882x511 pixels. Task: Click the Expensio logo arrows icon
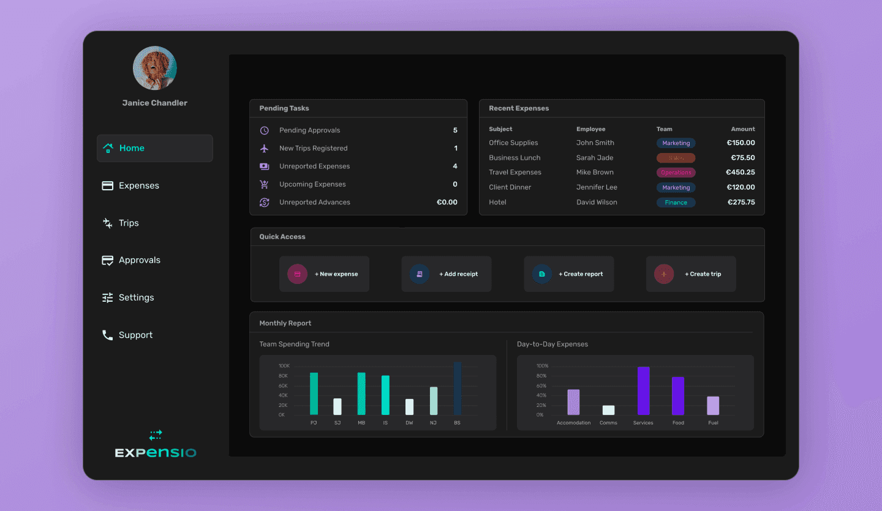point(155,436)
